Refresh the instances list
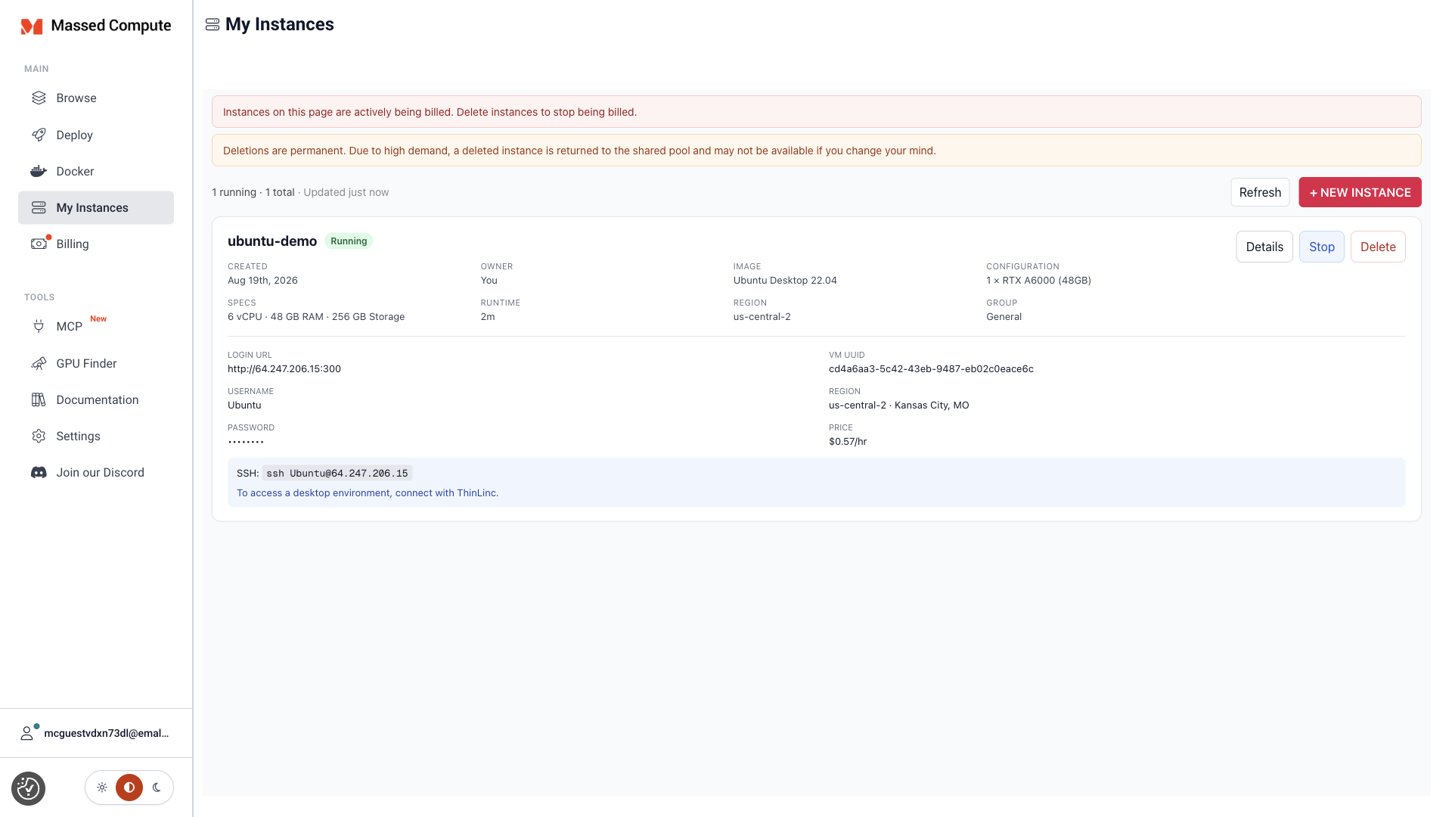Viewport: 1452px width, 817px height. pyautogui.click(x=1260, y=192)
